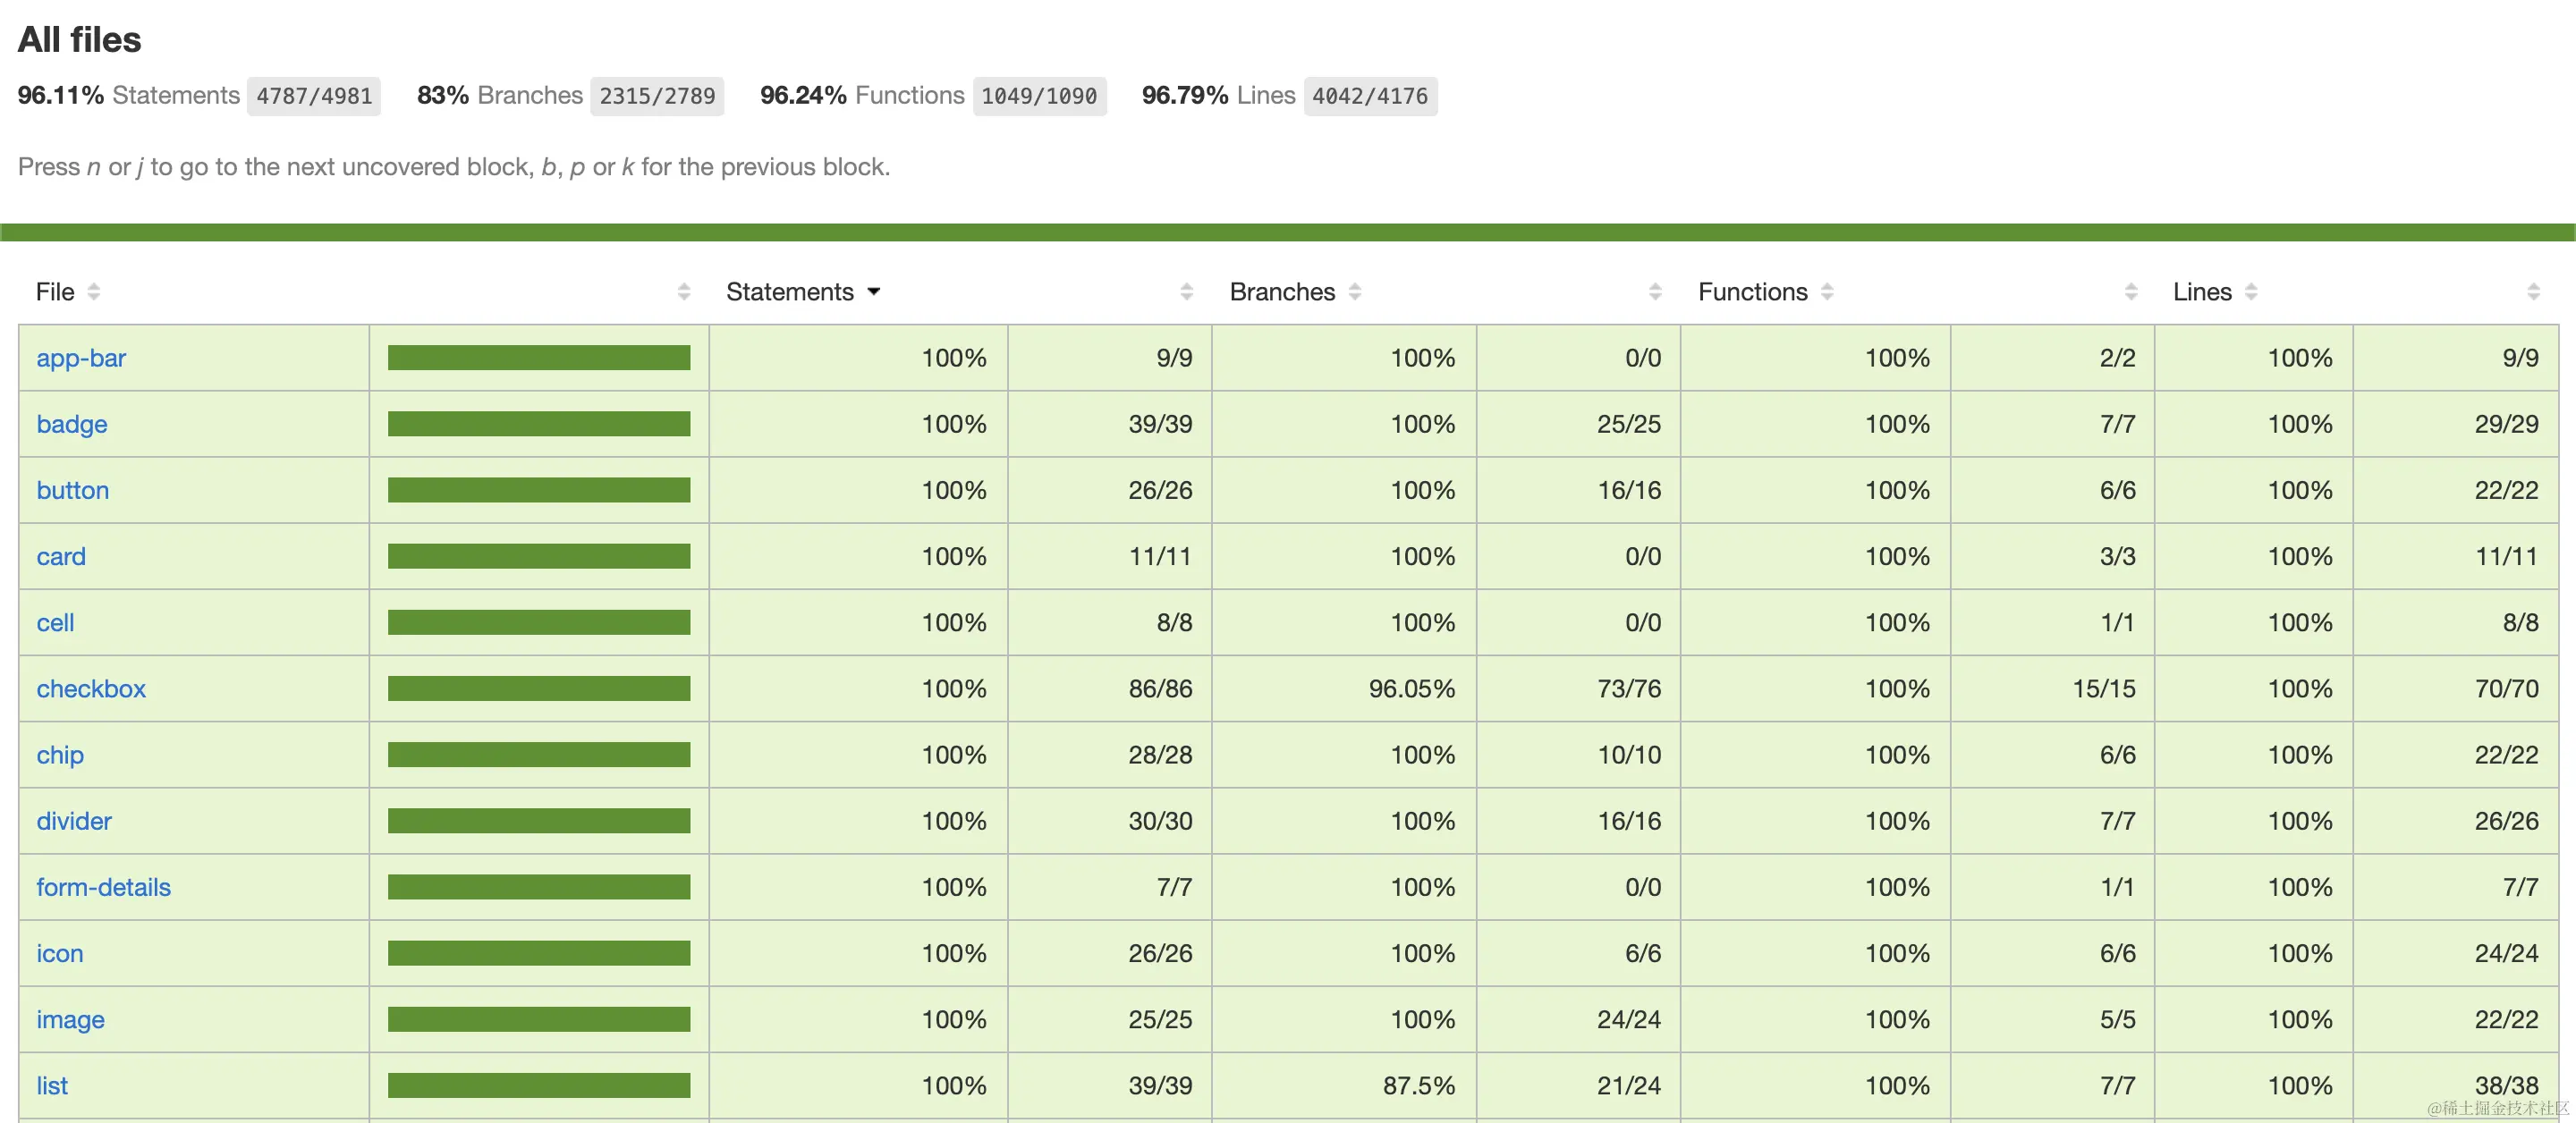Sort by Functions arrow icon
Viewport: 2576px width, 1123px height.
[x=1827, y=292]
